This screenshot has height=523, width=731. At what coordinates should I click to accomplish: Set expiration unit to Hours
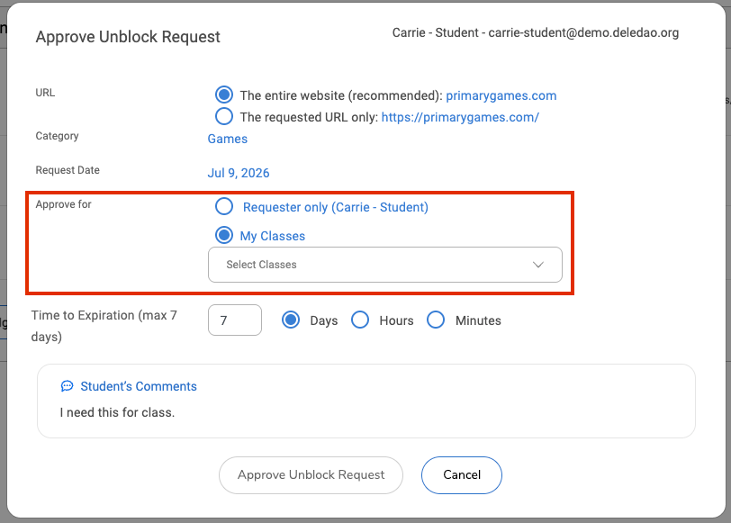(360, 320)
